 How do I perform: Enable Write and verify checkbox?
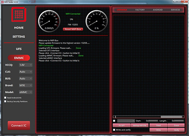pyautogui.click(x=114, y=130)
